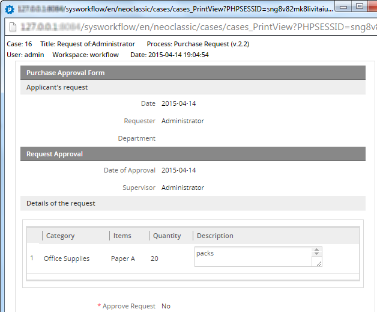
Task: Click the resize grip of the Description box
Action: click(318, 263)
